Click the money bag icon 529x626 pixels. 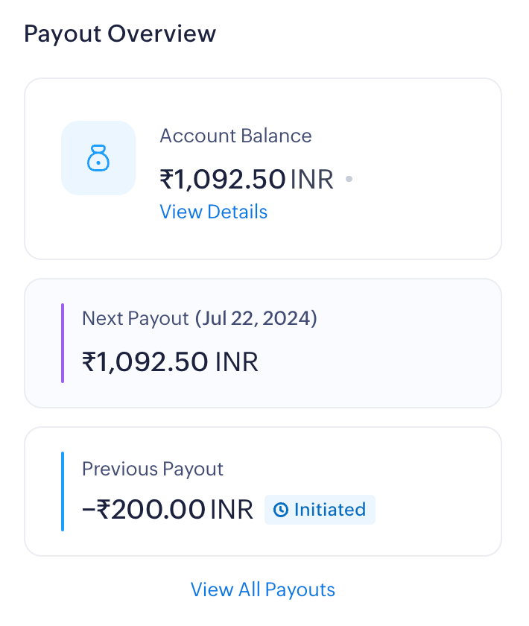pos(98,158)
